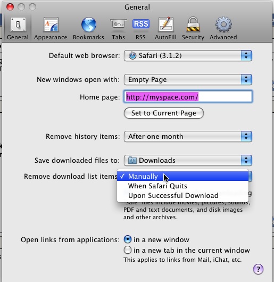Open the Remove history items dropdown
The width and height of the screenshot is (274, 282).
188,137
